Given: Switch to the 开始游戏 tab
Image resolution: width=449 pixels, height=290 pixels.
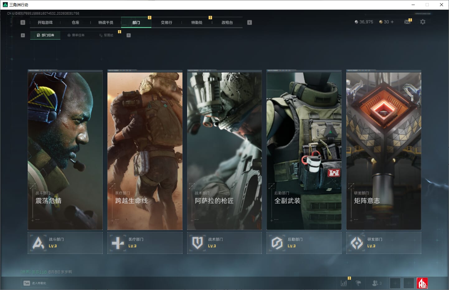Looking at the screenshot, I should (45, 22).
